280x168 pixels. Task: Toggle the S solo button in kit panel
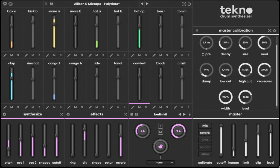coord(161,126)
